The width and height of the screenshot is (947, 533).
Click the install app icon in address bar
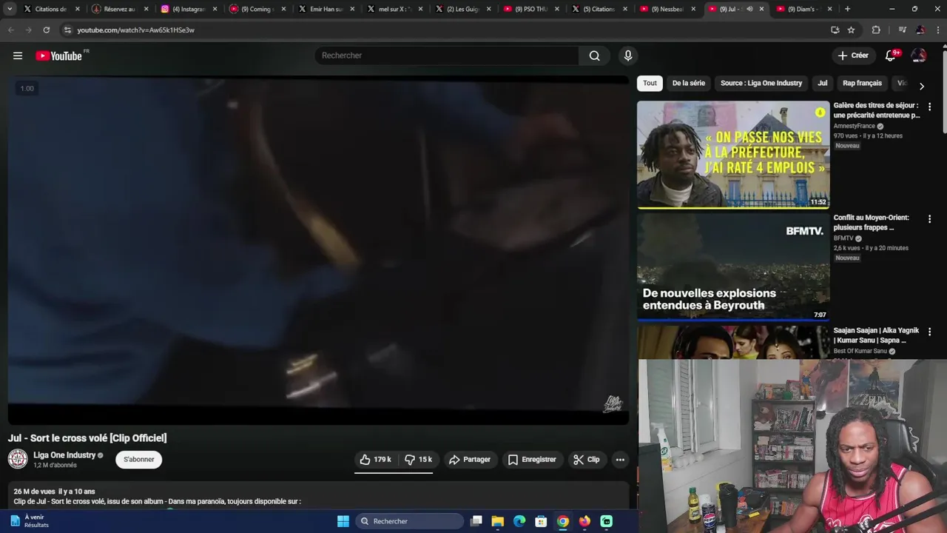click(835, 30)
